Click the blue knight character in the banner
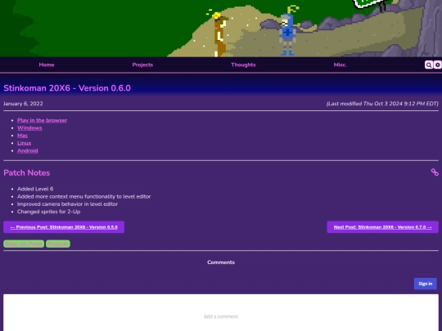This screenshot has width=442, height=331. (287, 34)
